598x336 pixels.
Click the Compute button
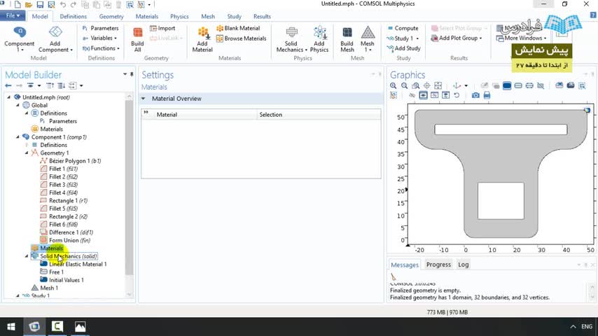coord(403,28)
